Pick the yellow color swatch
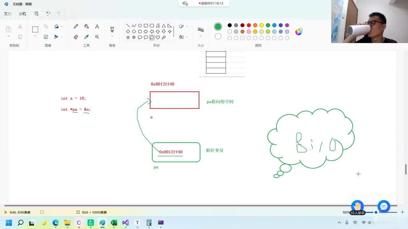The width and height of the screenshot is (408, 229). point(261,25)
